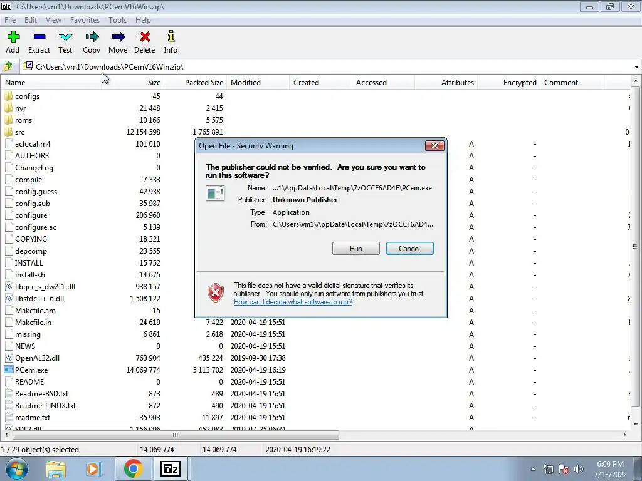The width and height of the screenshot is (642, 481).
Task: Open Windows Start button
Action: [17, 468]
